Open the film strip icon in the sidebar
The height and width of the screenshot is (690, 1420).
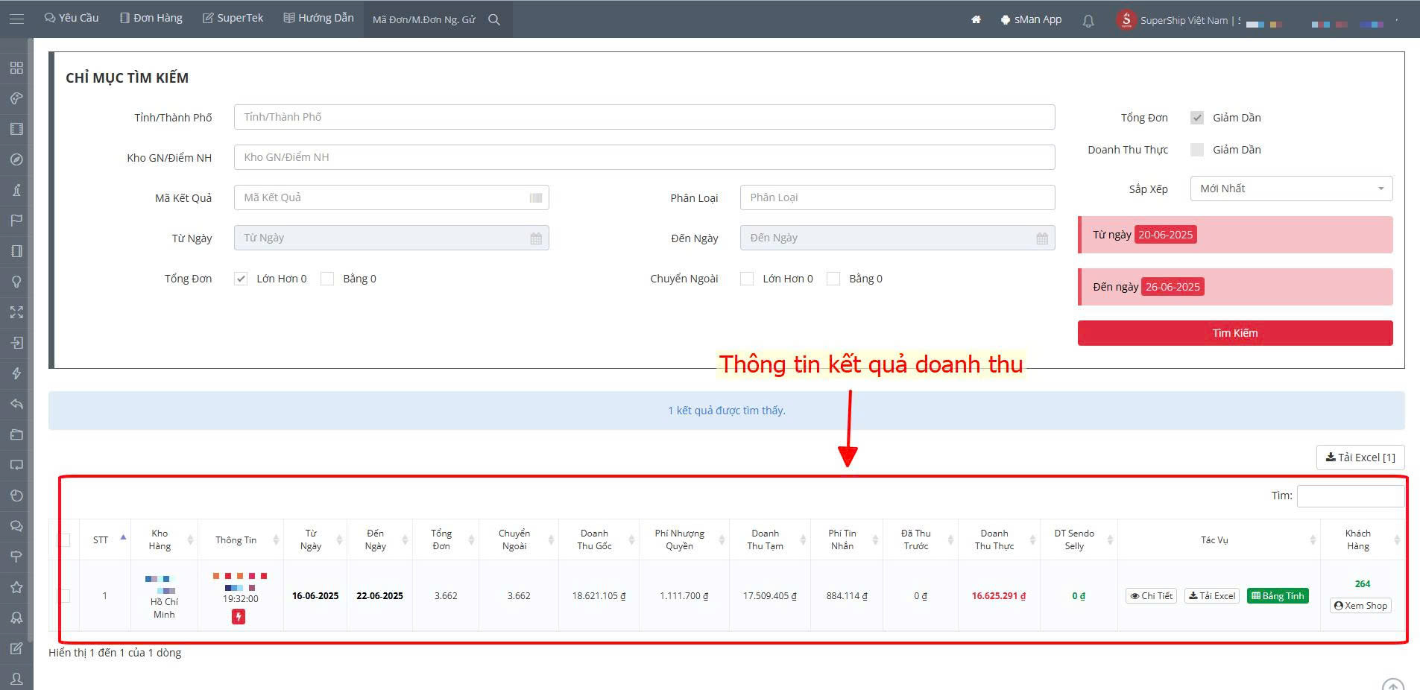click(16, 129)
